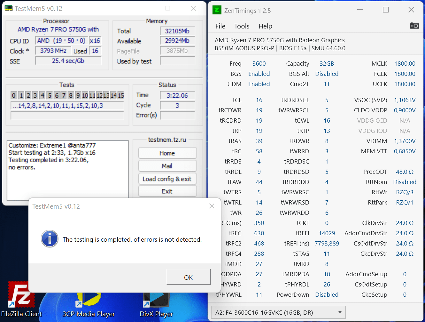Expand the A2 memory module dropdown
Image resolution: width=425 pixels, height=322 pixels.
(278, 312)
